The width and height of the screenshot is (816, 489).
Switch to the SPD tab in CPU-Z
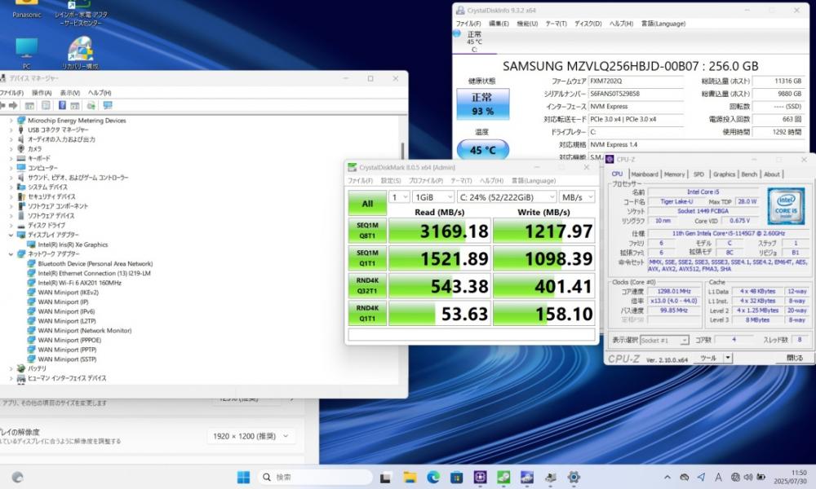pyautogui.click(x=699, y=174)
